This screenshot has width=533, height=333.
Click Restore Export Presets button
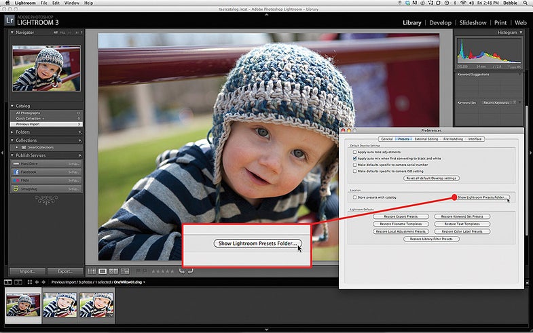point(401,216)
